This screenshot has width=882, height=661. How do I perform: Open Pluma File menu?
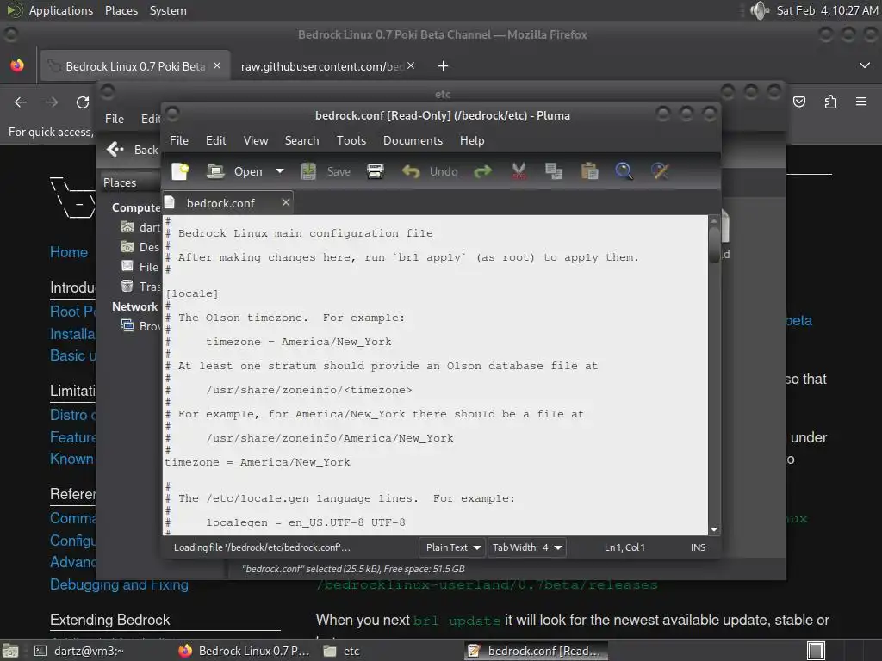(179, 140)
